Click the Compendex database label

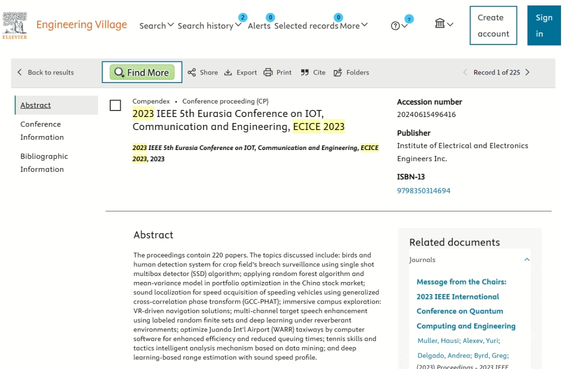(151, 101)
